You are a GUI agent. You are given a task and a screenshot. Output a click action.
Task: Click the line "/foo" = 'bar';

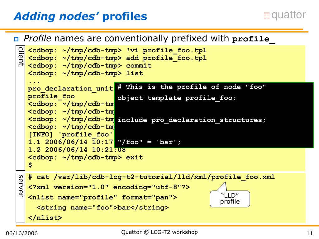click(x=149, y=142)
